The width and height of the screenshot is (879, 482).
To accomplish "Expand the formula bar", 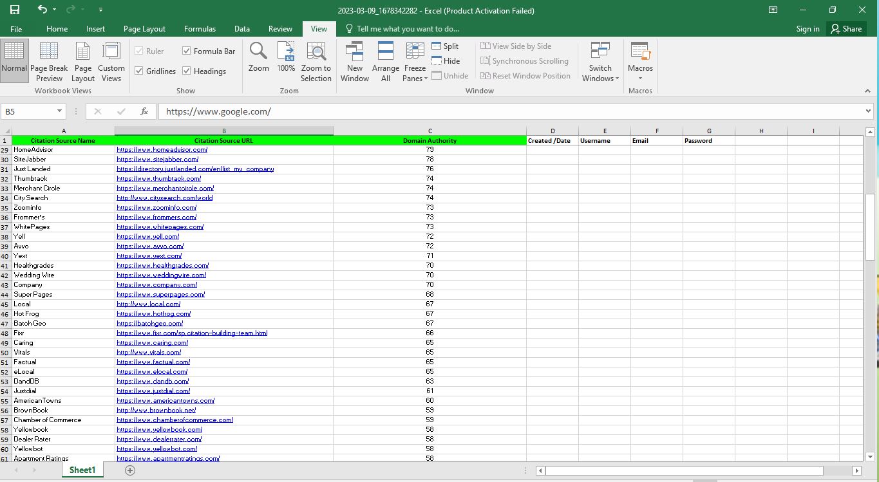I will (x=868, y=111).
